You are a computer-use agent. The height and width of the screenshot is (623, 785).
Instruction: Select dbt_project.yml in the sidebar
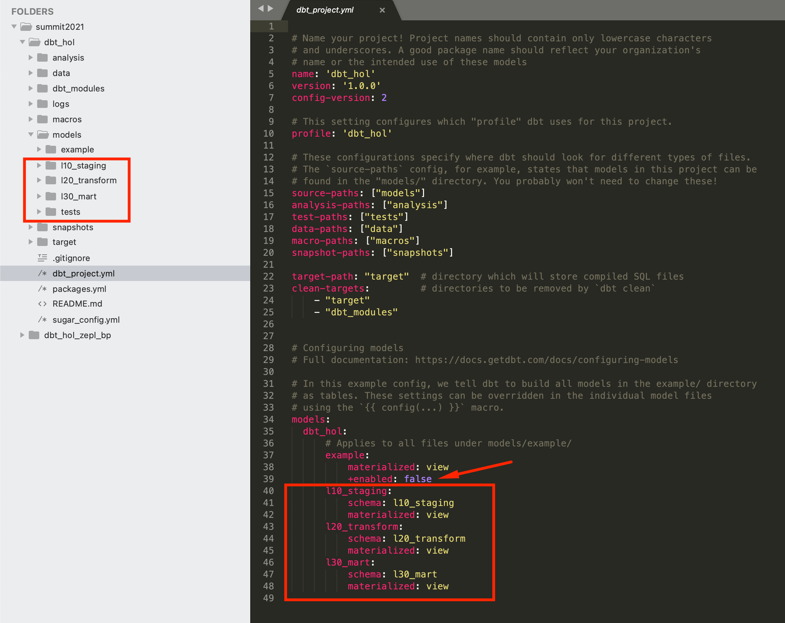(x=83, y=273)
